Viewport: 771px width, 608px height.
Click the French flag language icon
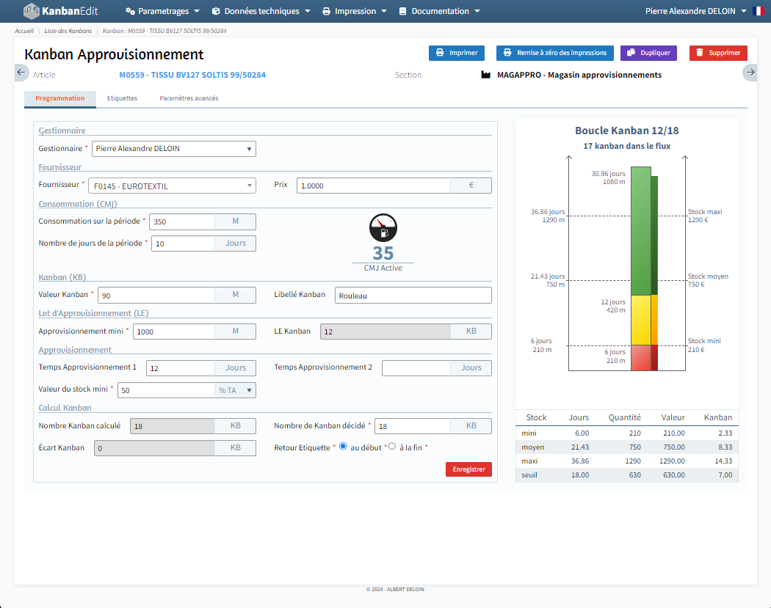[x=758, y=11]
